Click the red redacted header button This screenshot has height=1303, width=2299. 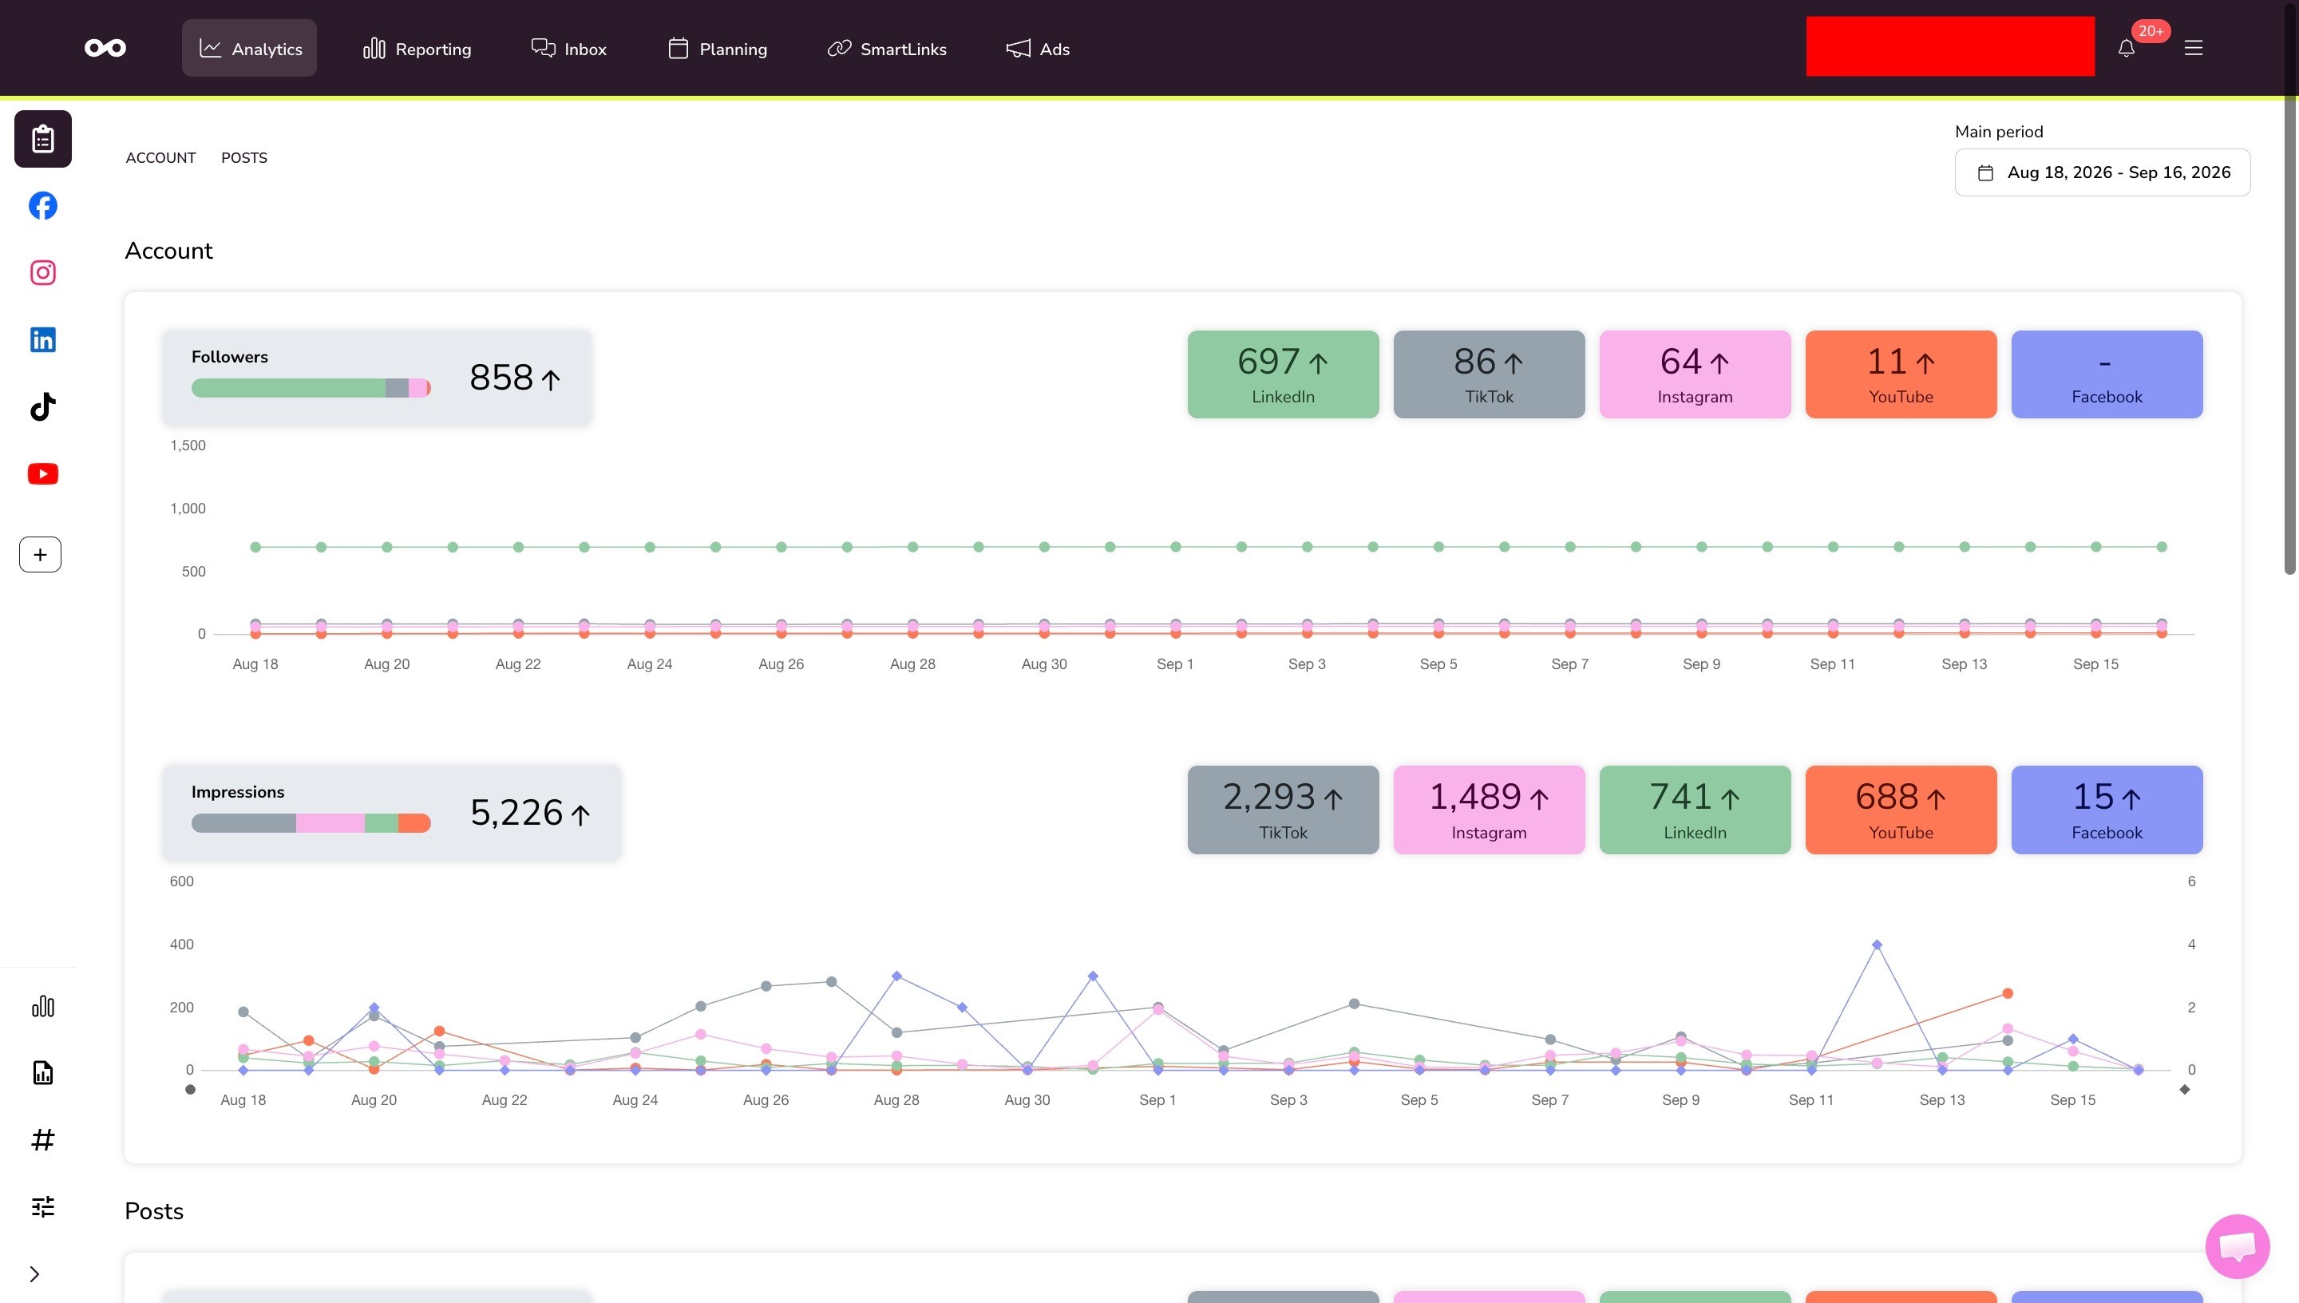pyautogui.click(x=1950, y=46)
